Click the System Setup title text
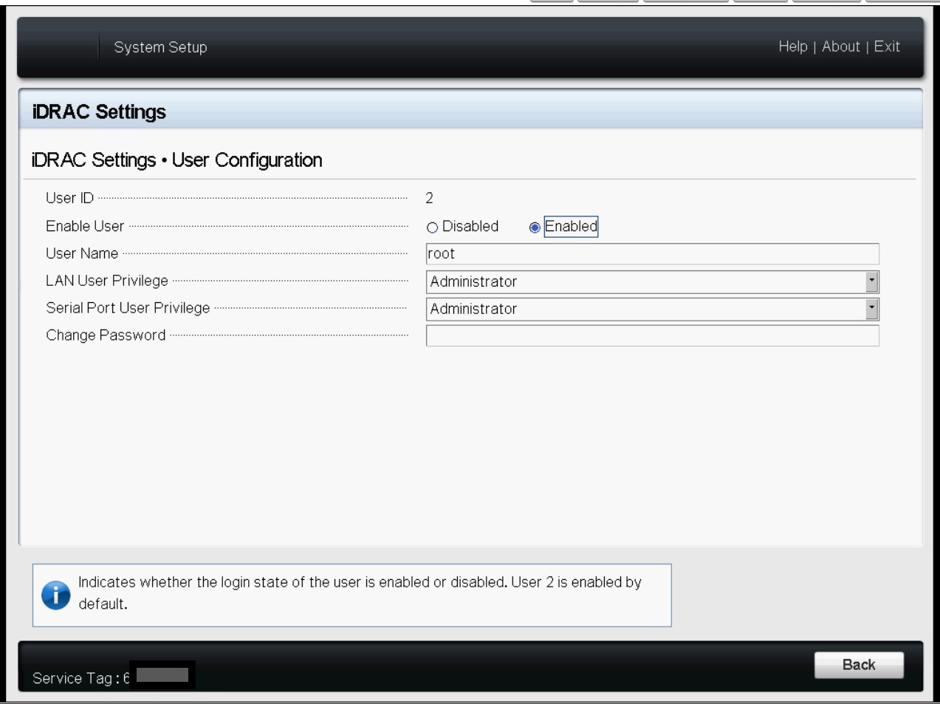940x704 pixels. coord(160,47)
